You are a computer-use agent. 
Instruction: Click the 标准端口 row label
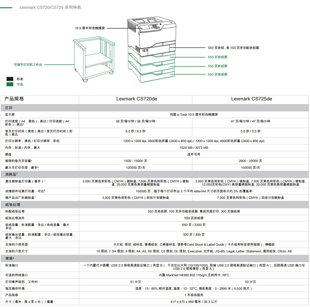pyautogui.click(x=12, y=265)
